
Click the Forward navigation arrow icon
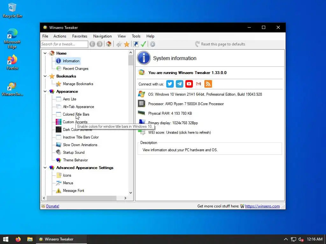(x=100, y=44)
